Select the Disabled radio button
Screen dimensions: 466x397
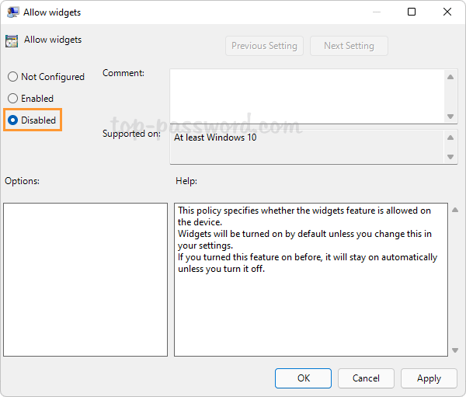click(13, 120)
